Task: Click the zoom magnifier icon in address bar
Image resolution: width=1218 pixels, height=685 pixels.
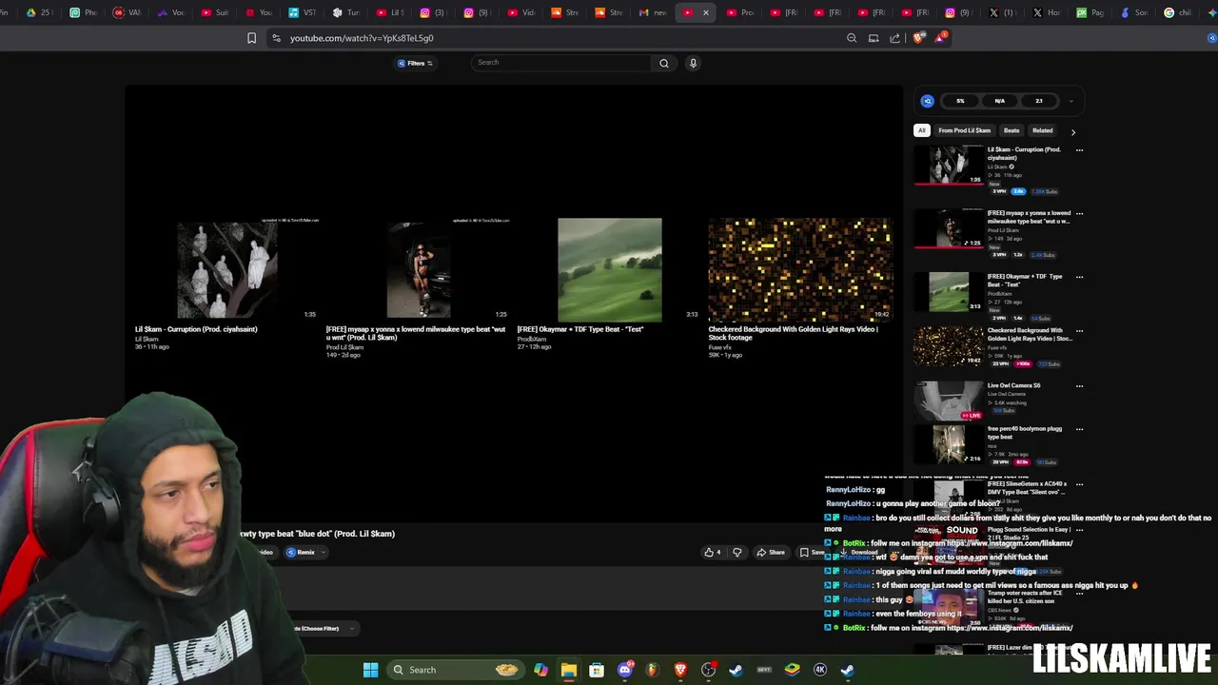Action: click(852, 38)
